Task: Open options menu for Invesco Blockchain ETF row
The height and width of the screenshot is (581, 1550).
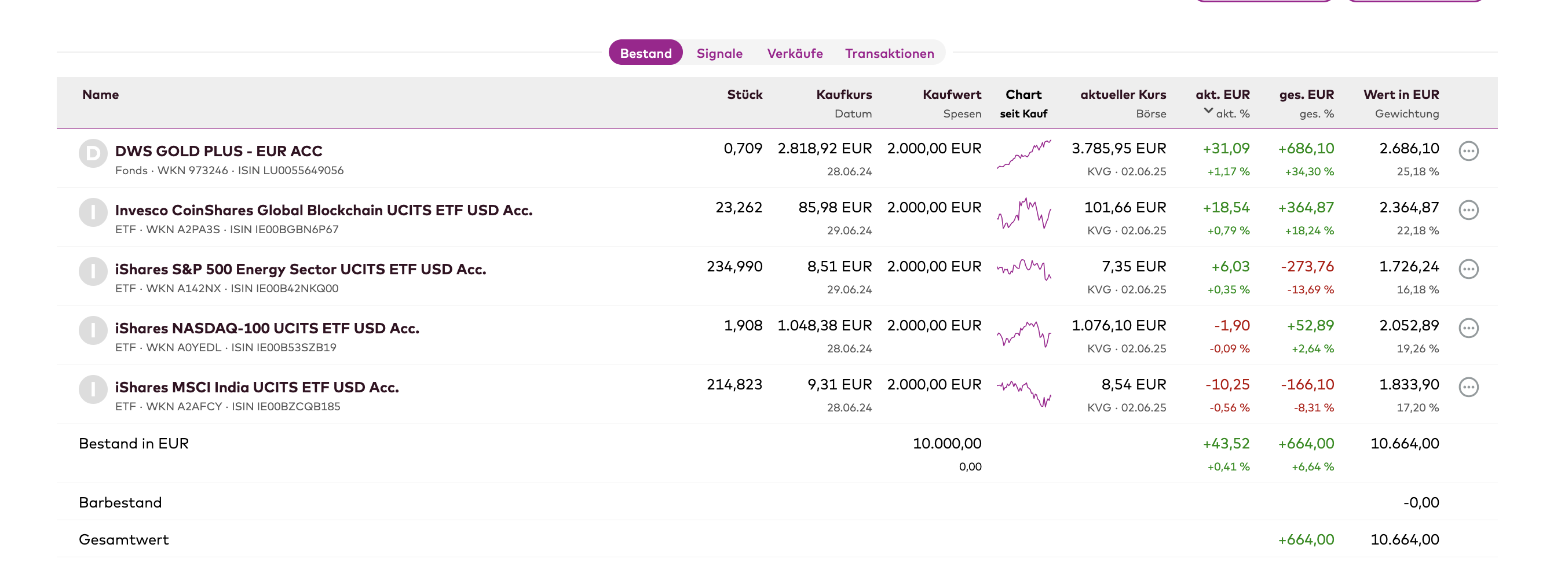Action: (x=1468, y=210)
